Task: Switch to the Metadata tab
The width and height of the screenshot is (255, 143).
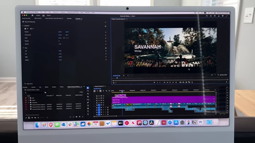Action: point(69,19)
